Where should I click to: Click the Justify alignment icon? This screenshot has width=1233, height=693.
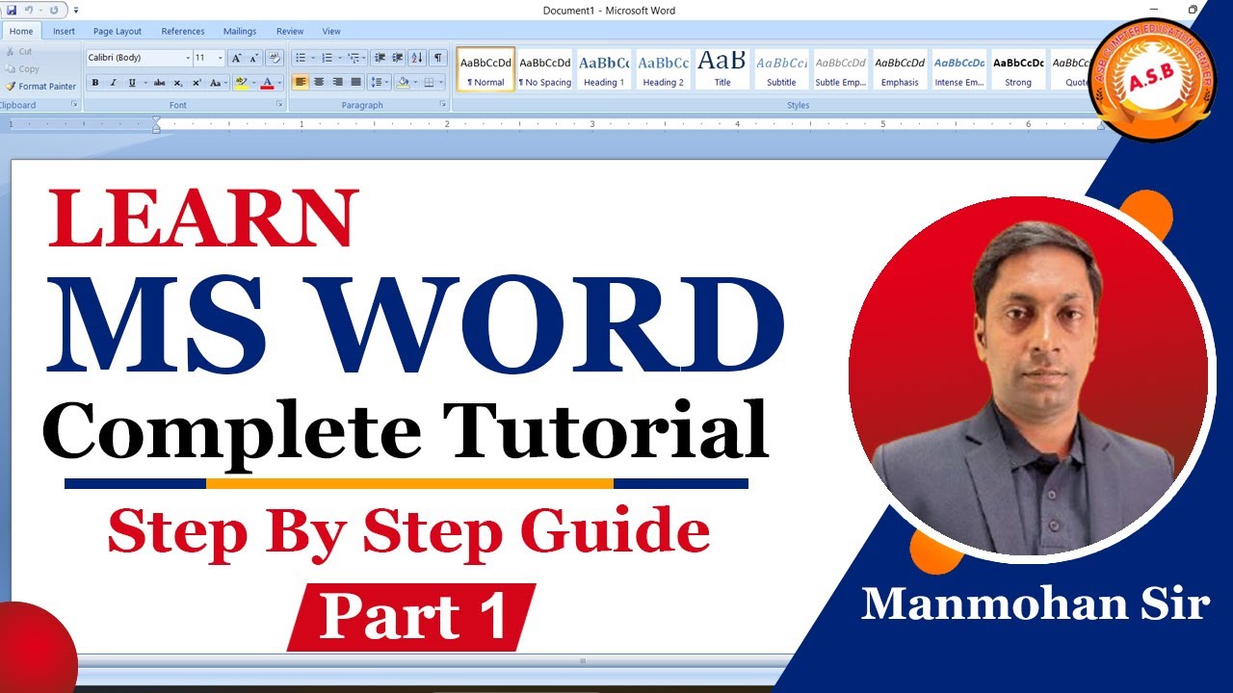(x=355, y=83)
